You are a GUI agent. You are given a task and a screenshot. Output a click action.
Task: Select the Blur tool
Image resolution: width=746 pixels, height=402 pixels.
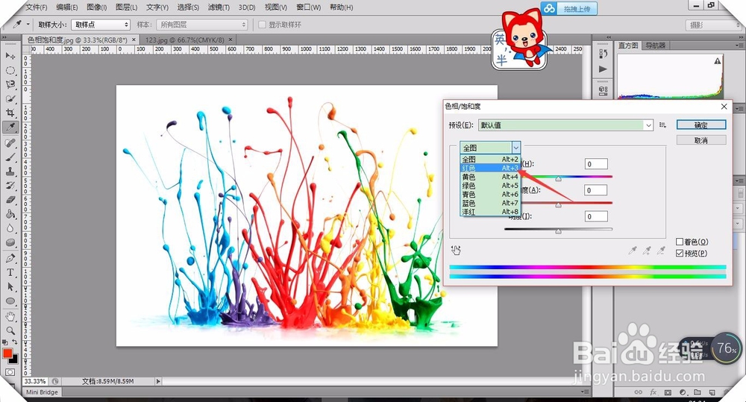[10, 228]
